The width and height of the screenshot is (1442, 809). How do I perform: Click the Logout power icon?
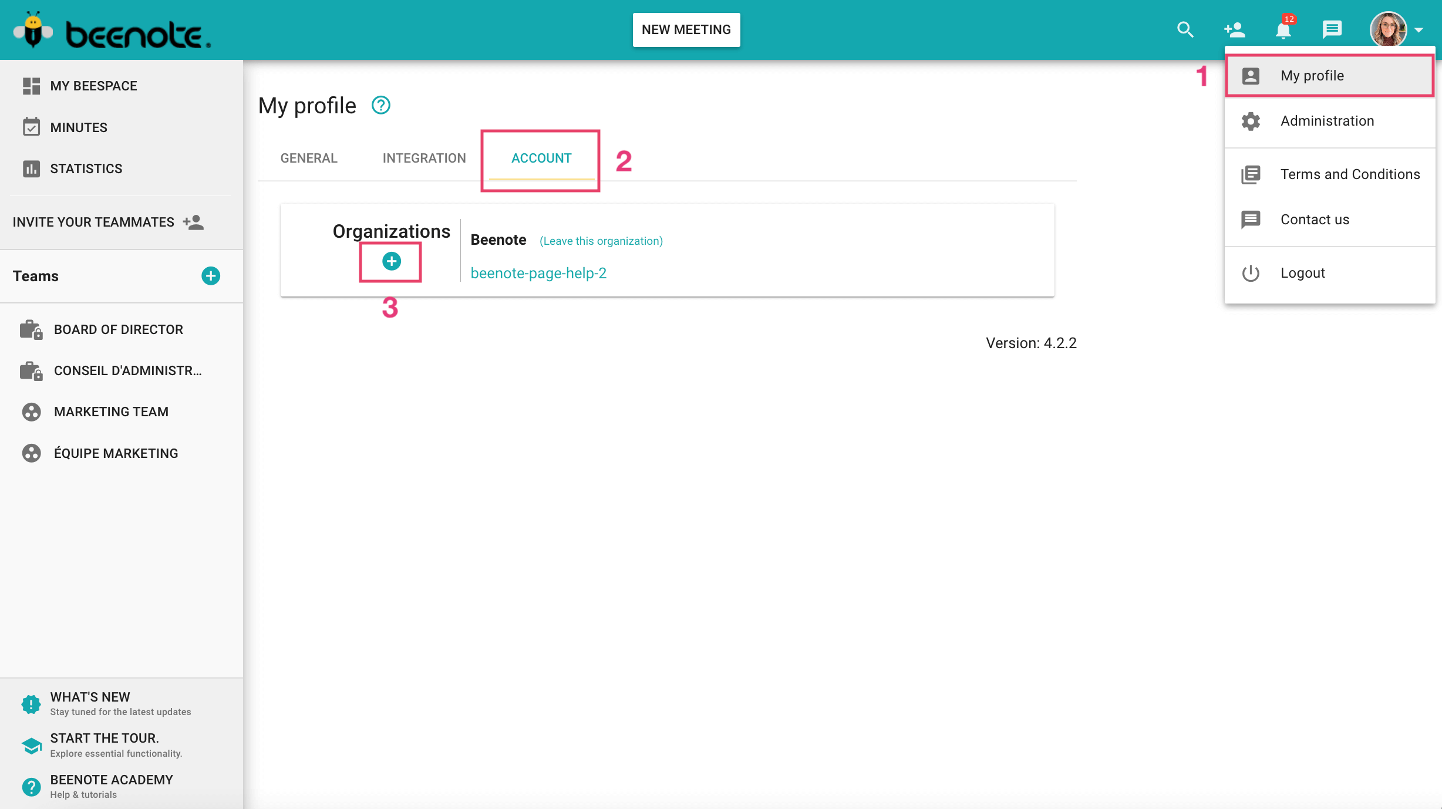coord(1251,273)
